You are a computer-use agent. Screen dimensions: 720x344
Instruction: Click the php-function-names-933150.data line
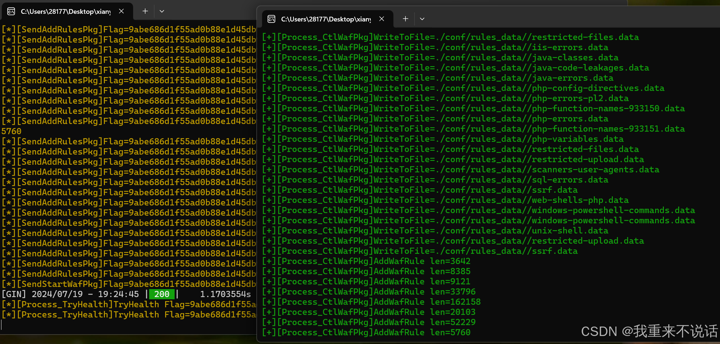[x=474, y=109]
